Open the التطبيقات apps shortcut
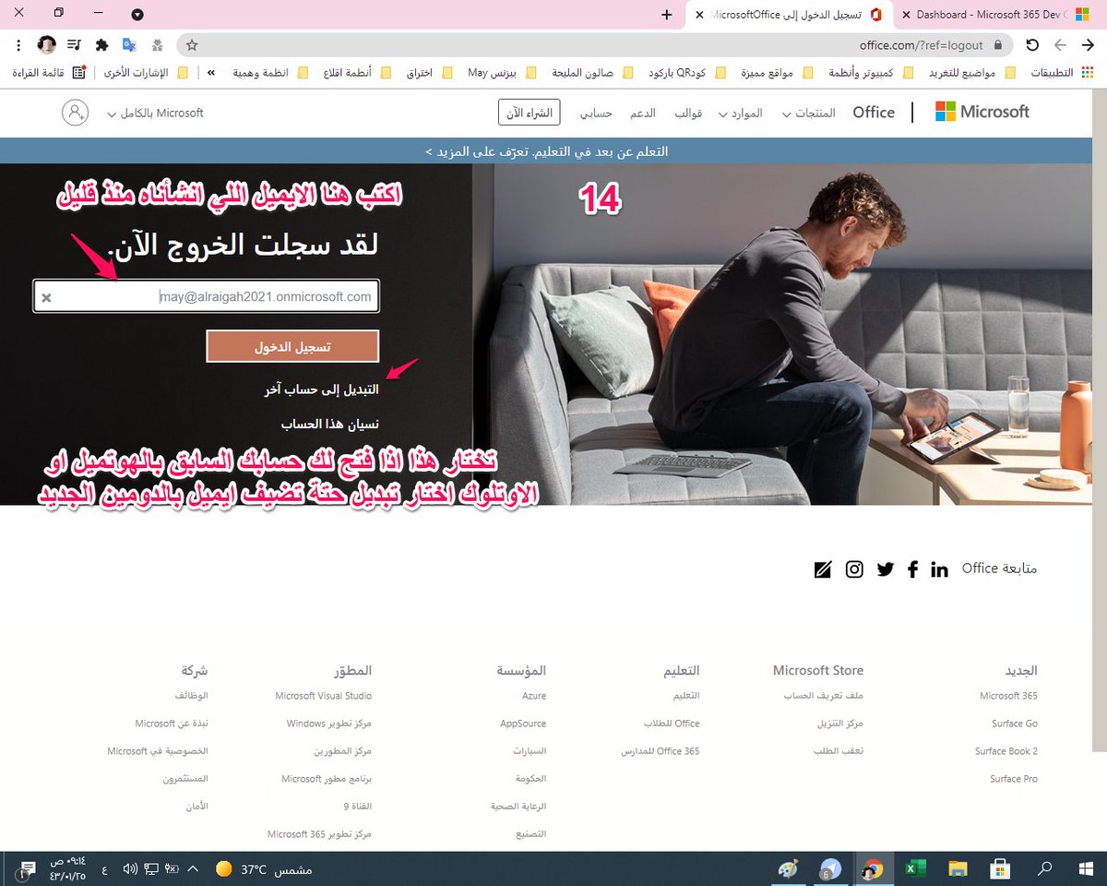Screen dimensions: 1107x886 click(x=1062, y=72)
